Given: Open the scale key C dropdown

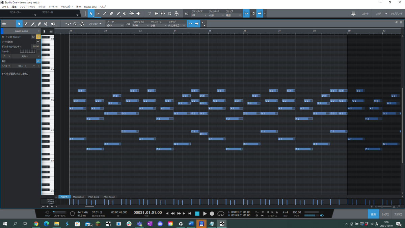Looking at the screenshot, I should coord(6,56).
